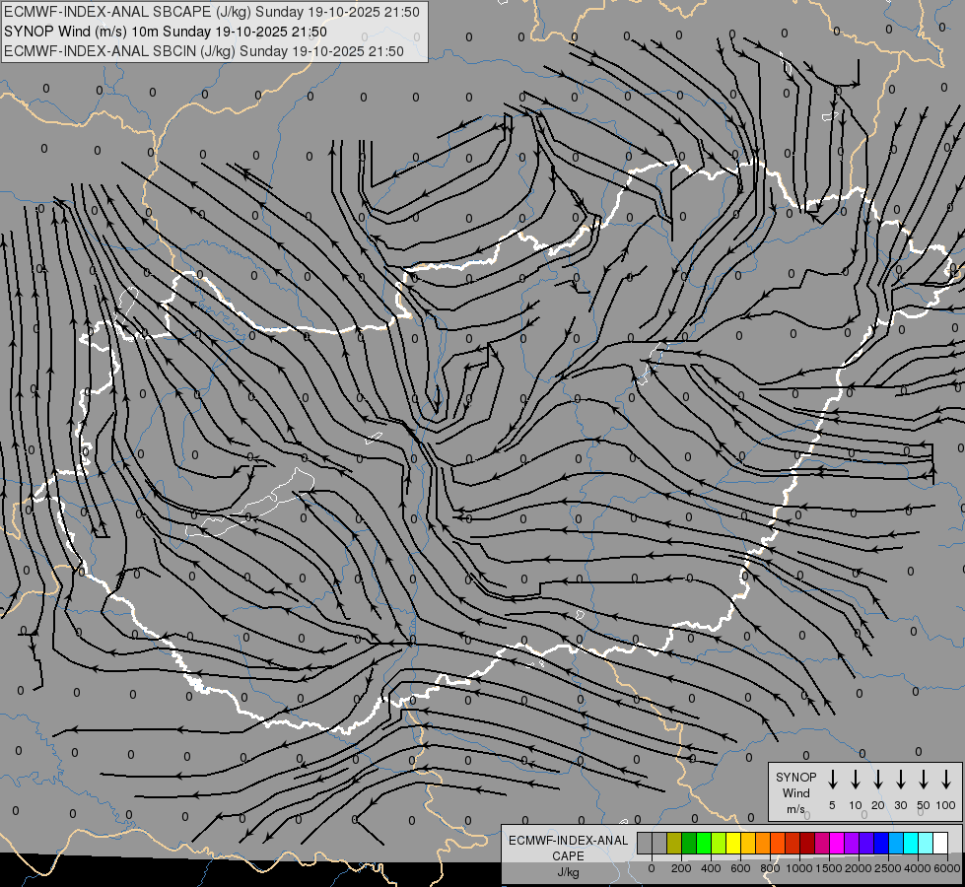Click the SYNOP Wind m/s legend title
This screenshot has height=887, width=965.
795,792
